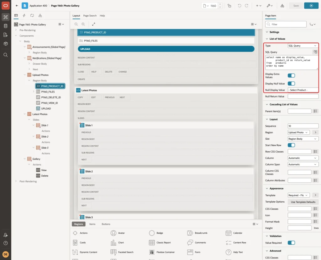321x260 pixels.
Task: Switch to the Items gallery tab
Action: point(92,224)
